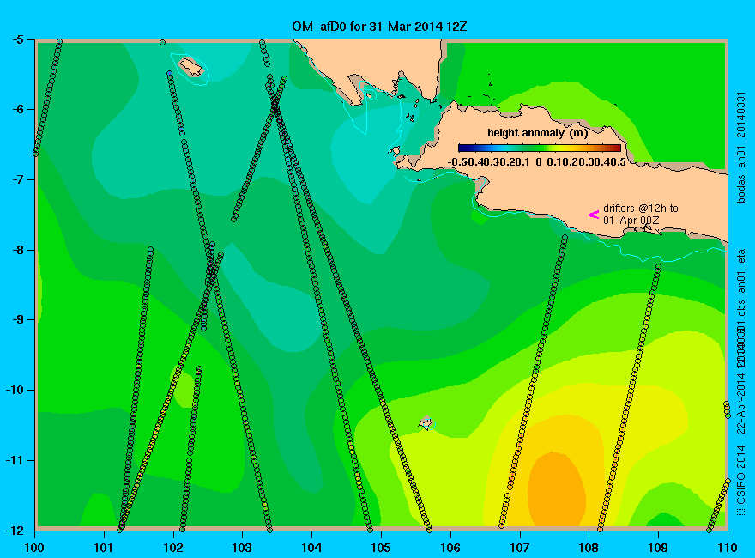Click the x-axis tick label "105"
This screenshot has width=755, height=558.
381,548
